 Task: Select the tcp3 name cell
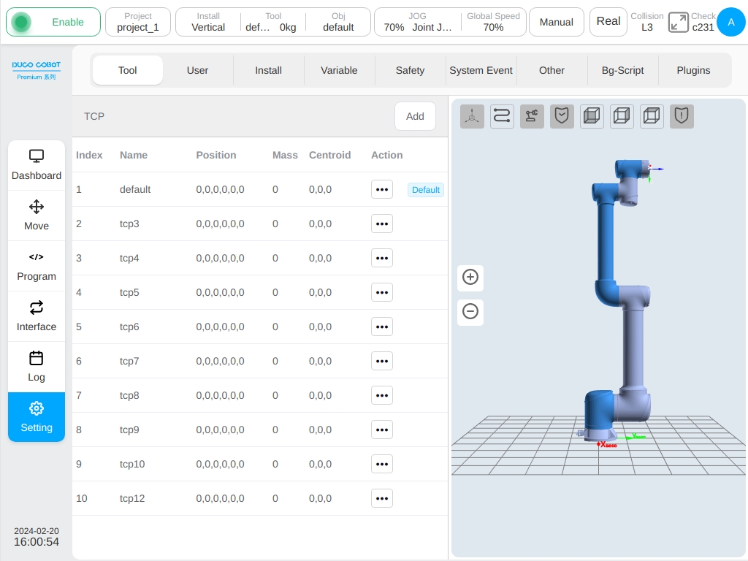click(129, 224)
